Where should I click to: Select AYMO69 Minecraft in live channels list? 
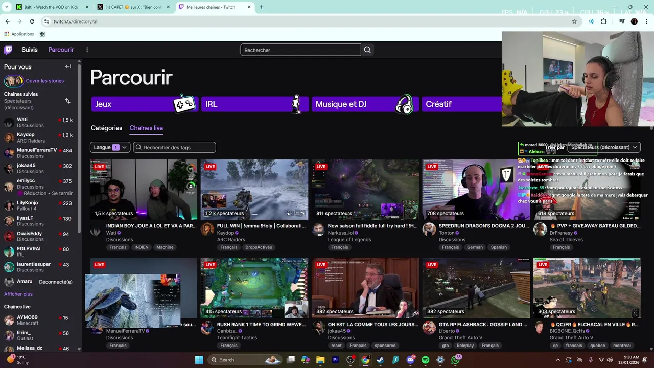(x=38, y=320)
